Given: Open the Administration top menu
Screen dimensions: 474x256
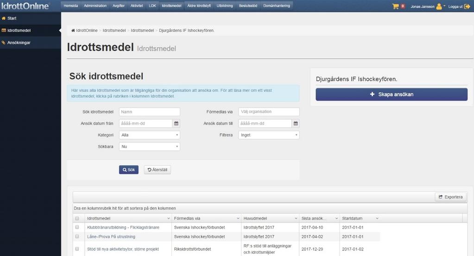Looking at the screenshot, I should click(x=95, y=6).
